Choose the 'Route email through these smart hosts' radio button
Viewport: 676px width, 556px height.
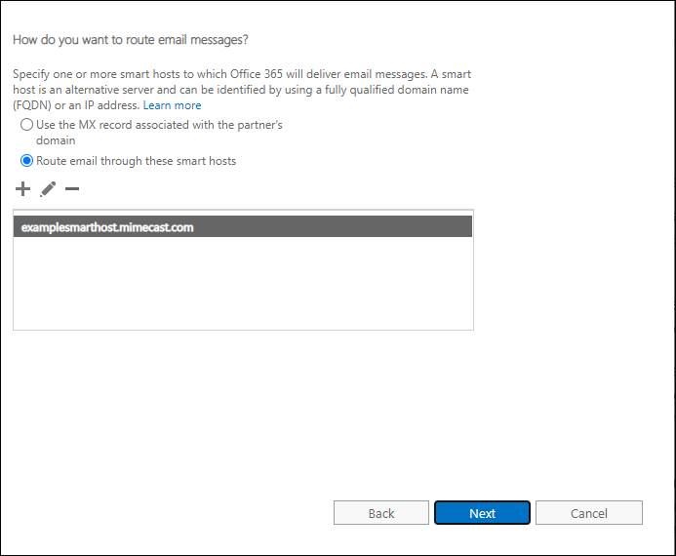(27, 161)
